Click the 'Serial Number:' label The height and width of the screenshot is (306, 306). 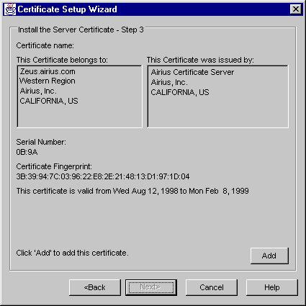(41, 142)
